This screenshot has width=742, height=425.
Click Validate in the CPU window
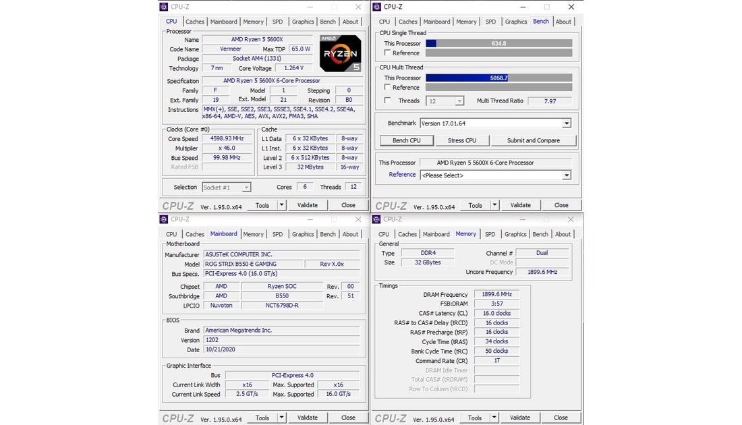308,205
